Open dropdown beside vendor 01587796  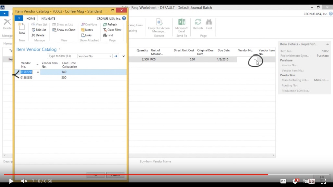38,72
